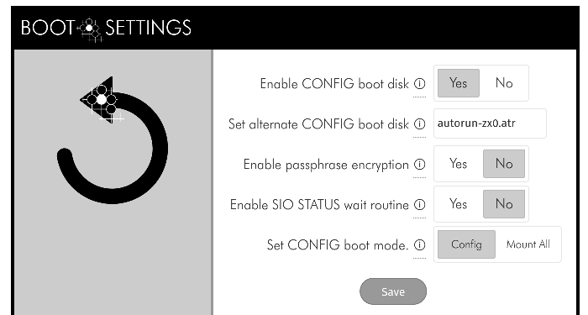The width and height of the screenshot is (588, 315).
Task: Click the info icon beside alternate CONFIG boot disk
Action: tap(420, 123)
